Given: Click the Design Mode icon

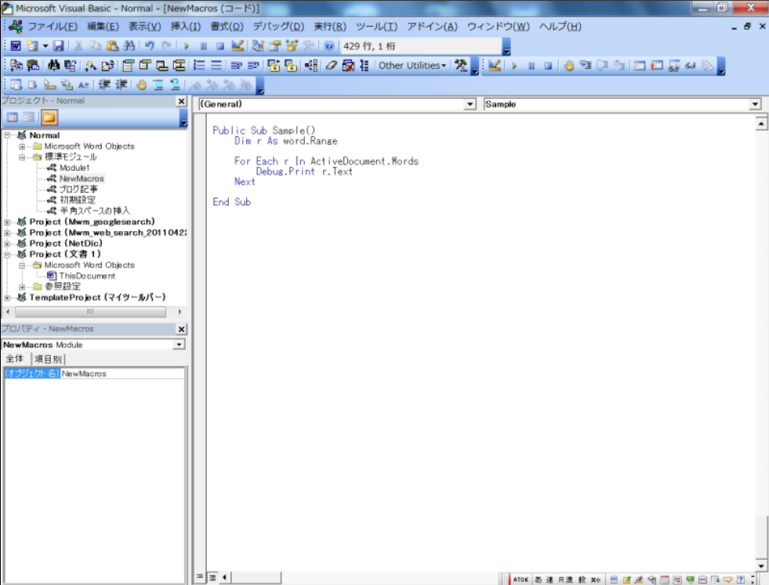Looking at the screenshot, I should (238, 47).
